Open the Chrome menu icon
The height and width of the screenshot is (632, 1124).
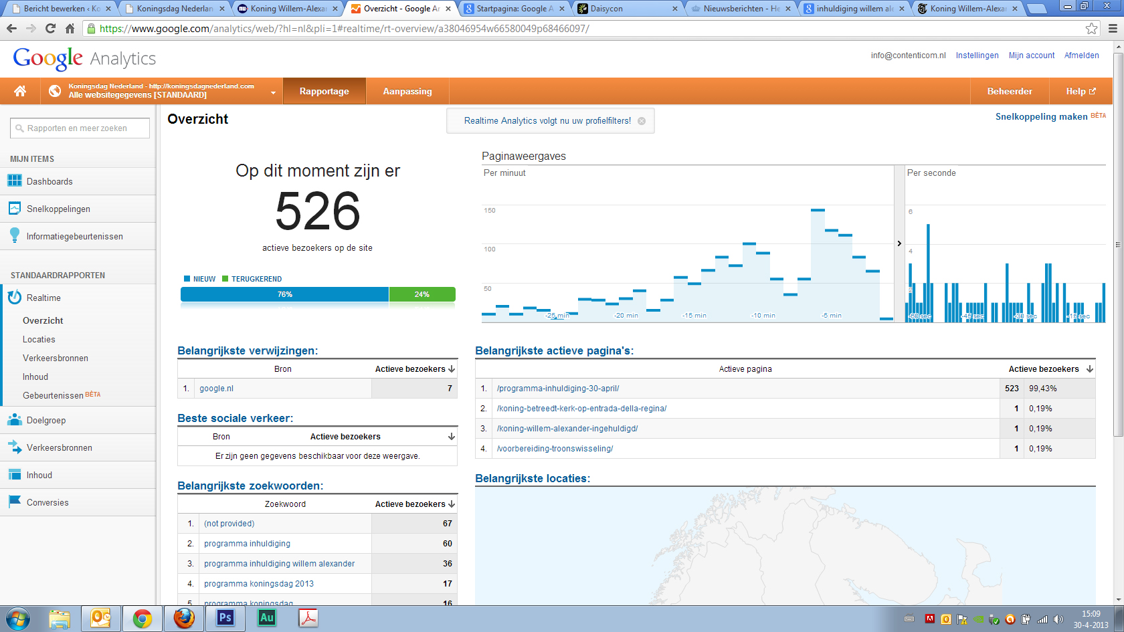1113,29
